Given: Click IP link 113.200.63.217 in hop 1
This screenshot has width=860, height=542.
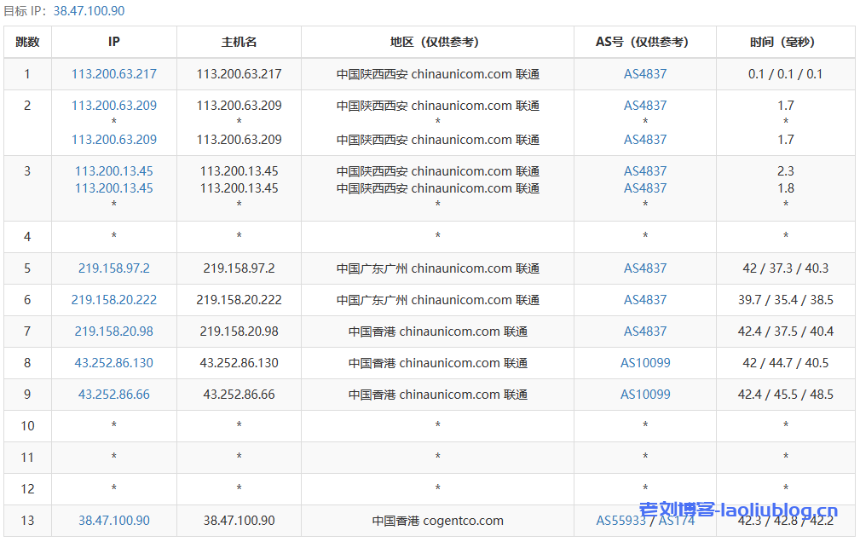Looking at the screenshot, I should coord(113,74).
